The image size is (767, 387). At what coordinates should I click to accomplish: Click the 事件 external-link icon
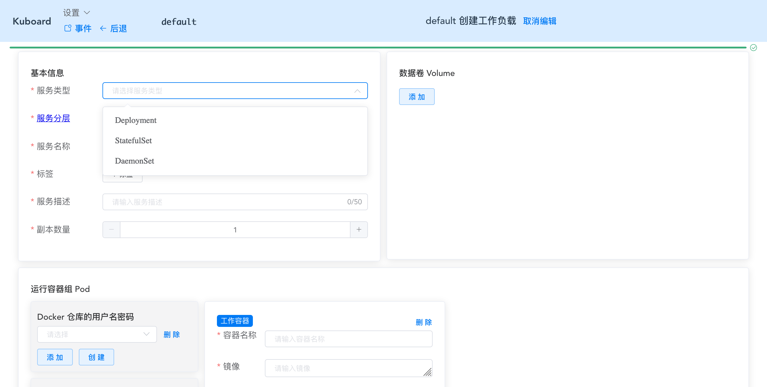point(68,28)
